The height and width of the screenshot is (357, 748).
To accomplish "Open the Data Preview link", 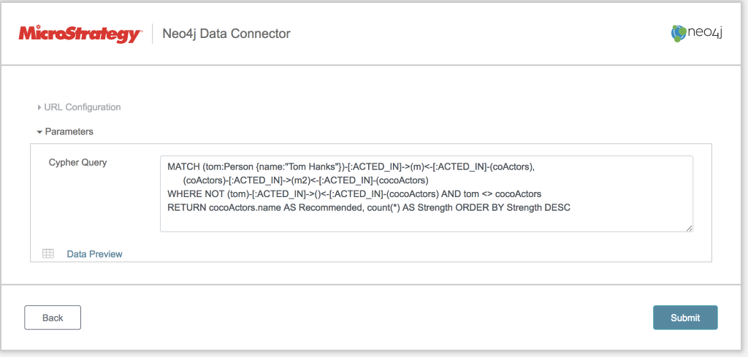I will click(94, 254).
